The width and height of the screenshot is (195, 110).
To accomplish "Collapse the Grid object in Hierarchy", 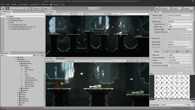I will pos(7,23).
